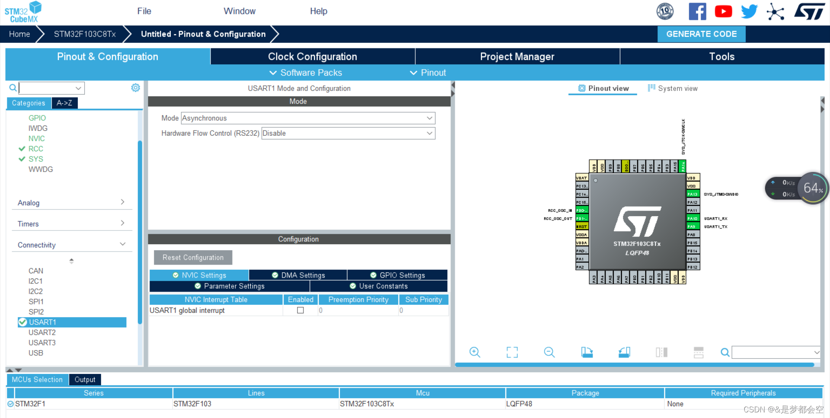Rotate chip view clockwise
Image resolution: width=830 pixels, height=418 pixels.
[587, 352]
